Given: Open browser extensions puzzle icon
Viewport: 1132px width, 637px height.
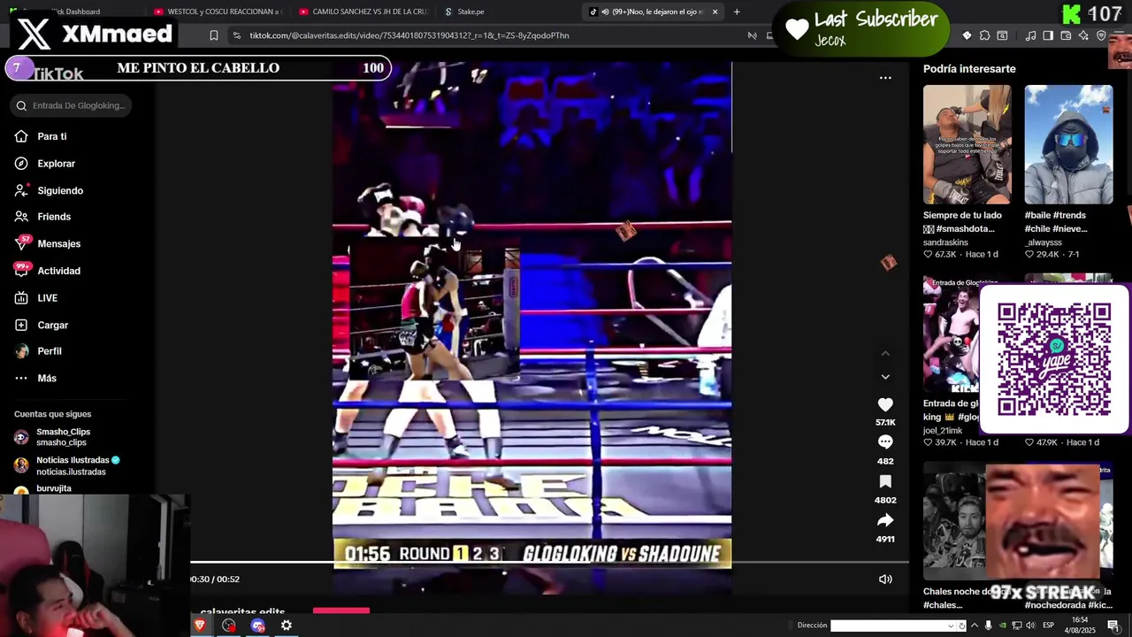Looking at the screenshot, I should coord(984,35).
